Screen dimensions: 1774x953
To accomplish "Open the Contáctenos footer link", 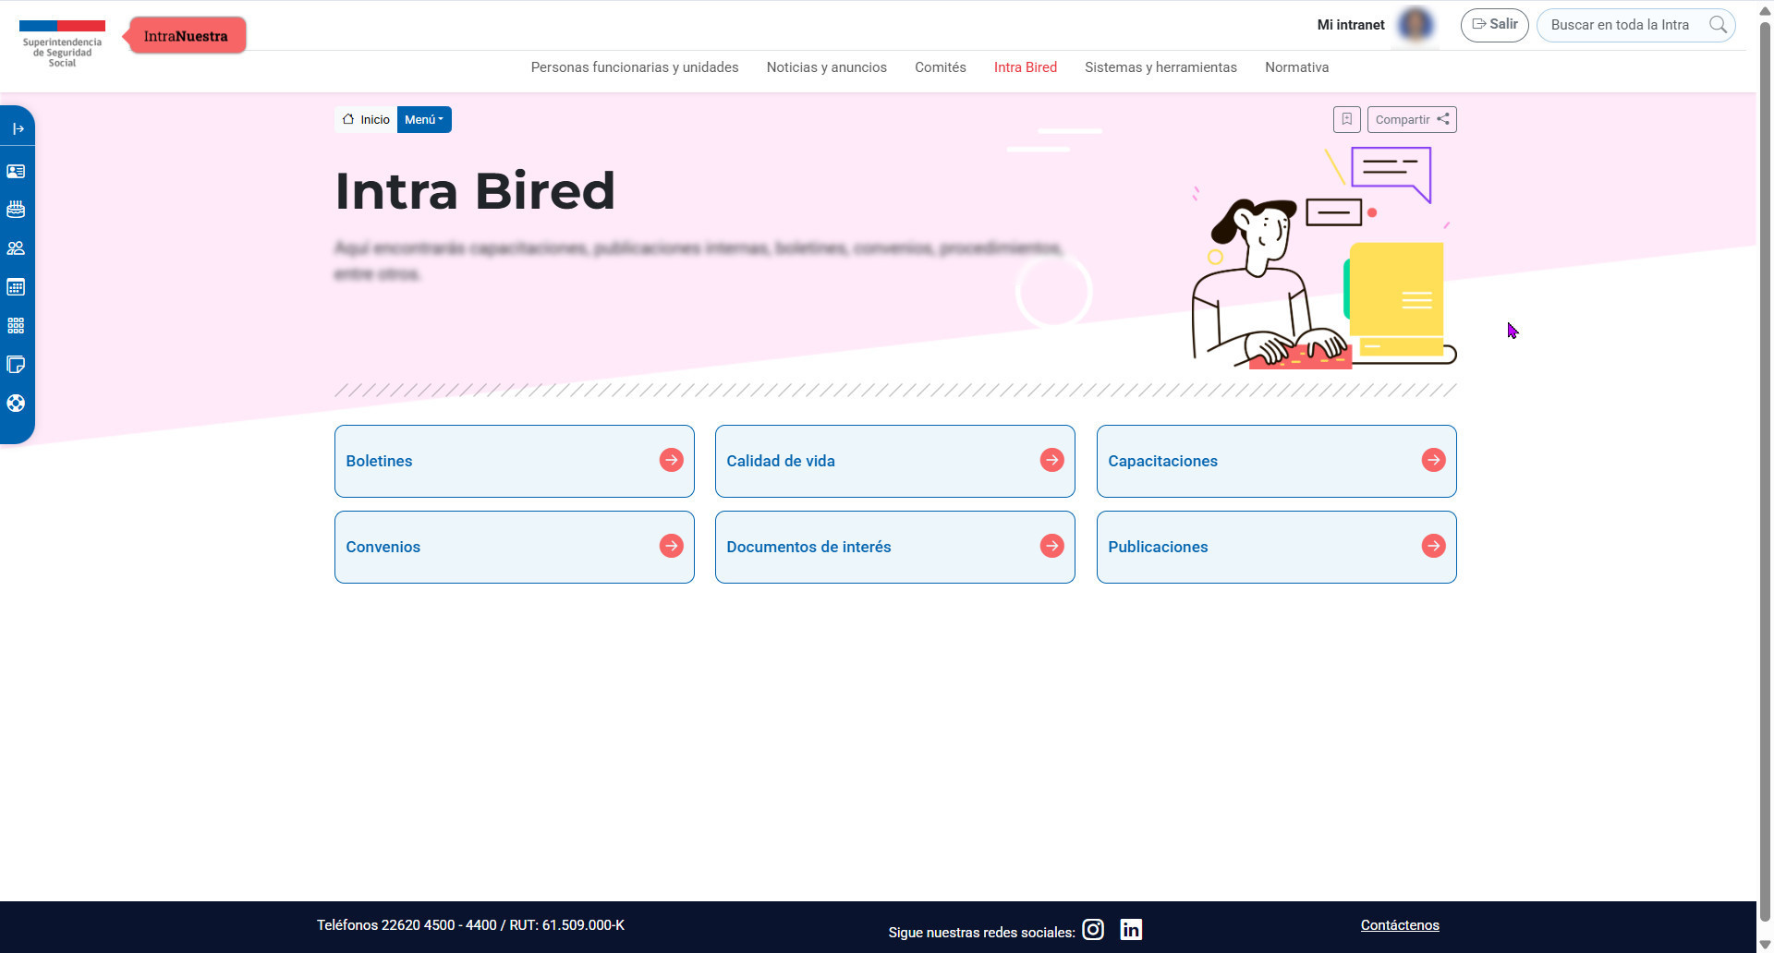I will (x=1399, y=925).
